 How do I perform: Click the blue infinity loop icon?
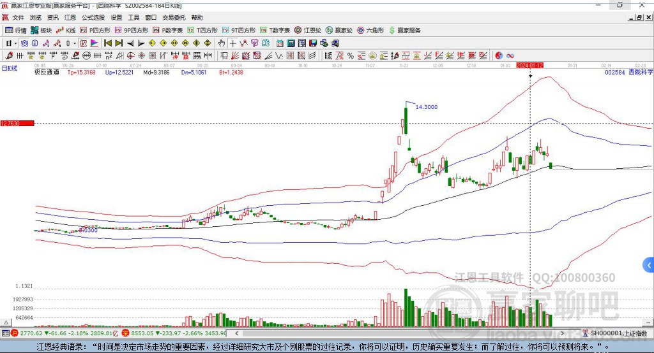510,55
